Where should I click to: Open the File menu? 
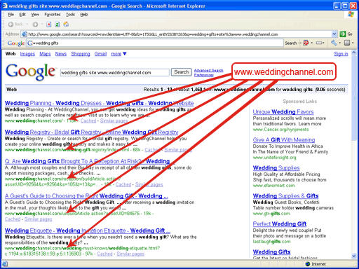pos(11,15)
